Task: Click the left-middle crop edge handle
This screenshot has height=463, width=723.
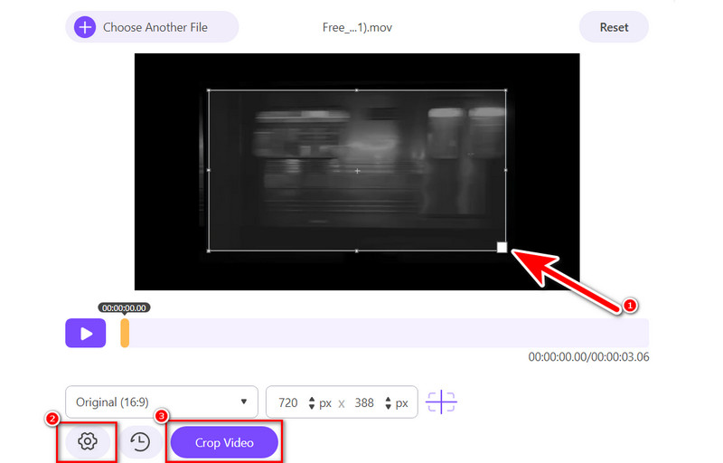Action: pos(209,170)
